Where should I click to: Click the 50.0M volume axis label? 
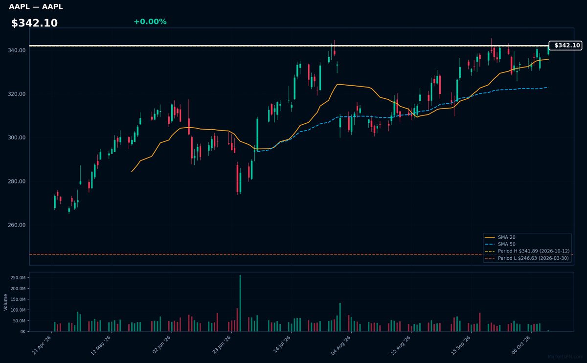click(20, 321)
